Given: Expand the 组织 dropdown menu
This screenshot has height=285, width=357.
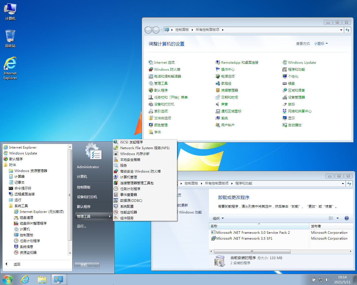Looking at the screenshot, I should [218, 218].
